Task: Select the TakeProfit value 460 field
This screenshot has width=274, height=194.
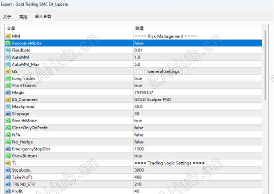Action: [x=198, y=177]
